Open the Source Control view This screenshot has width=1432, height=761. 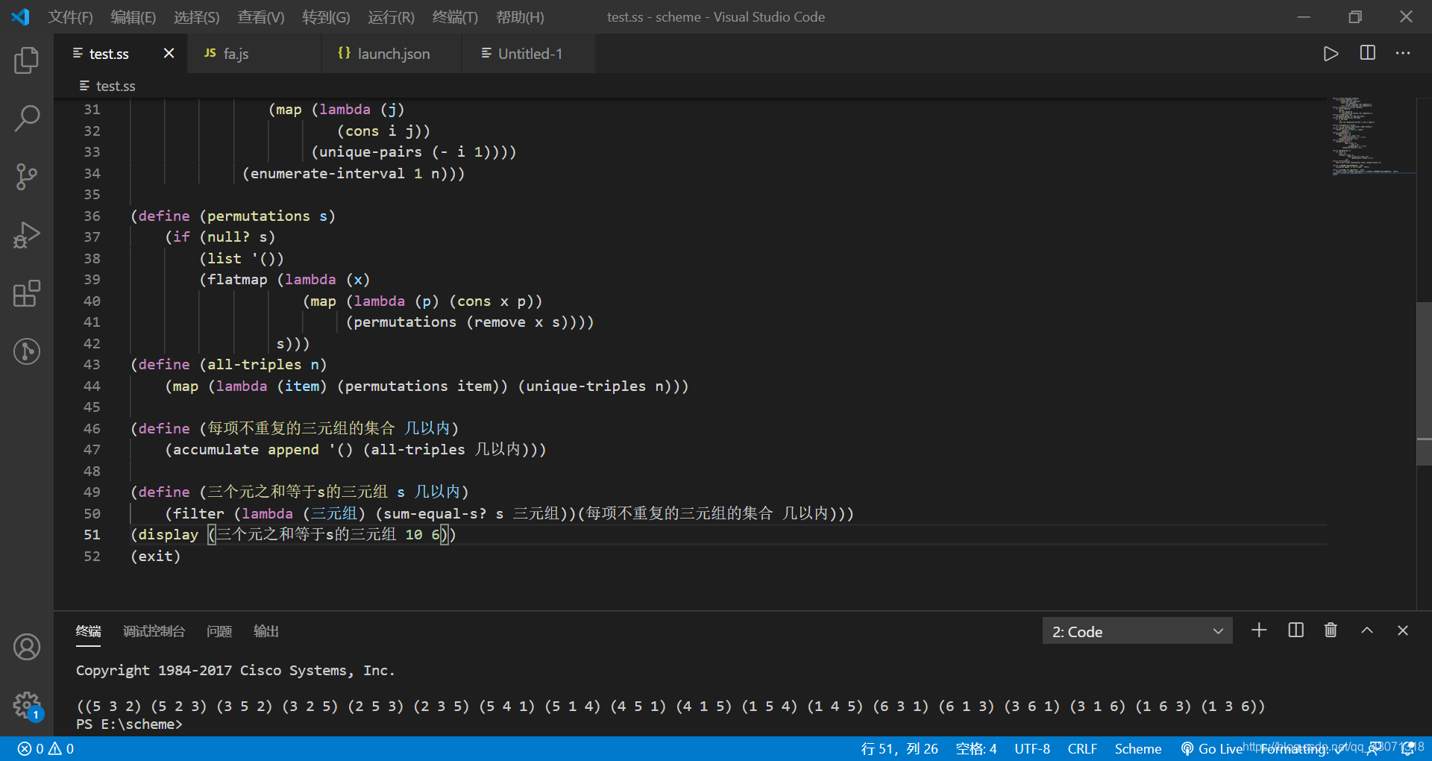(x=27, y=177)
